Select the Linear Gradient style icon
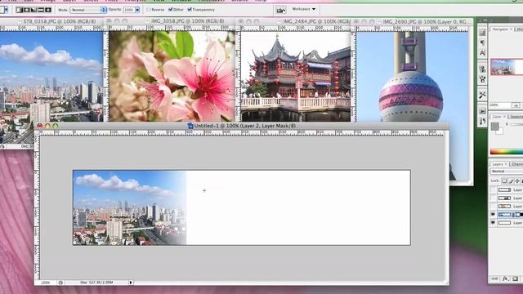523x294 pixels. (20, 10)
